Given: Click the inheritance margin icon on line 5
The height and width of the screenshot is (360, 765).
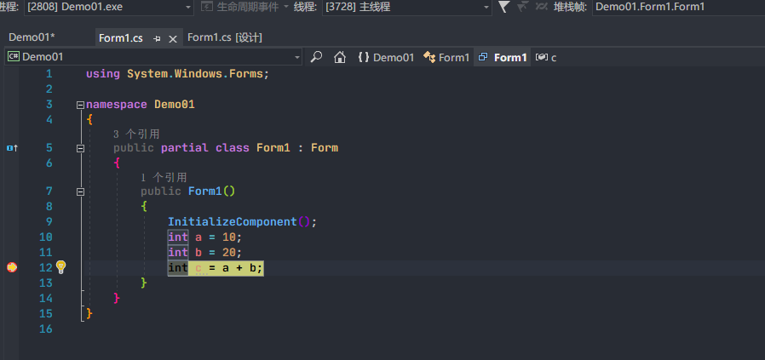Looking at the screenshot, I should click(x=12, y=148).
